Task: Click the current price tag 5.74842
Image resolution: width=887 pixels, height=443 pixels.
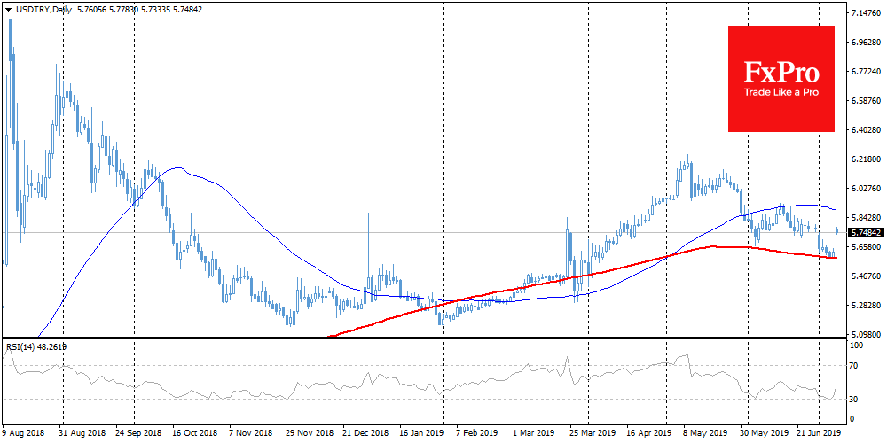Action: [865, 232]
